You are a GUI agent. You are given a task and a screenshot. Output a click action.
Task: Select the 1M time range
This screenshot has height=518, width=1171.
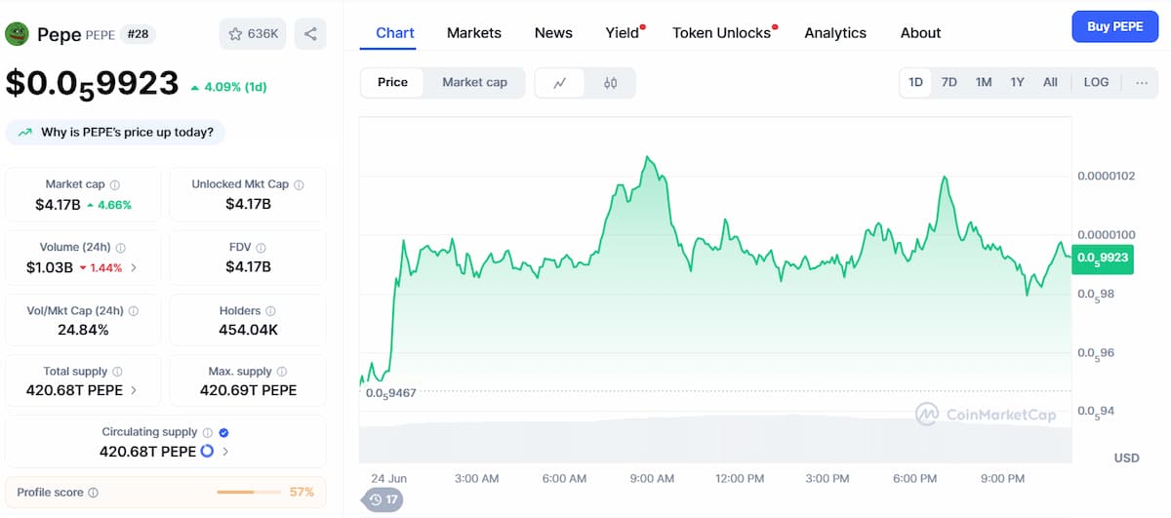(984, 82)
